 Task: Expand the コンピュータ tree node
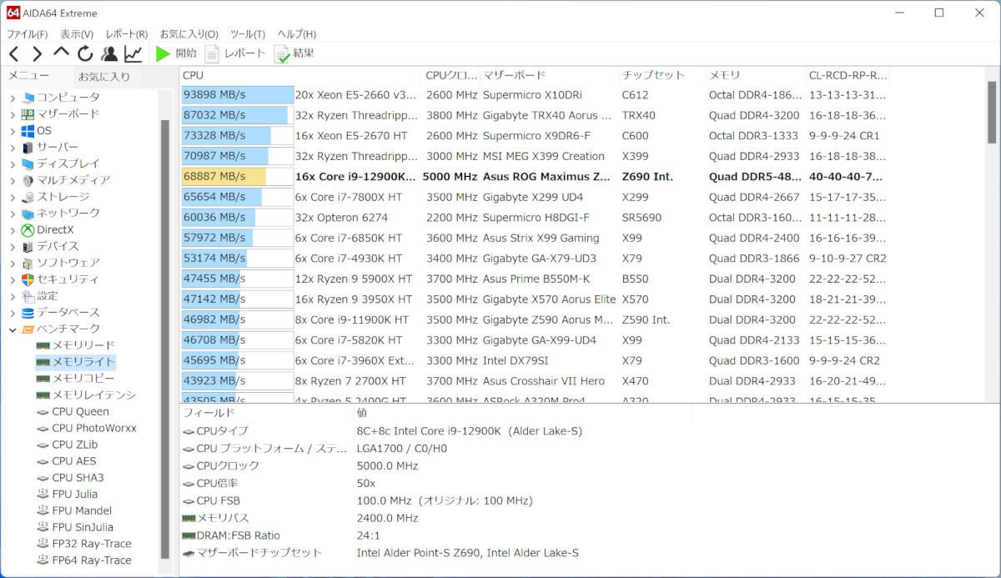(x=13, y=98)
